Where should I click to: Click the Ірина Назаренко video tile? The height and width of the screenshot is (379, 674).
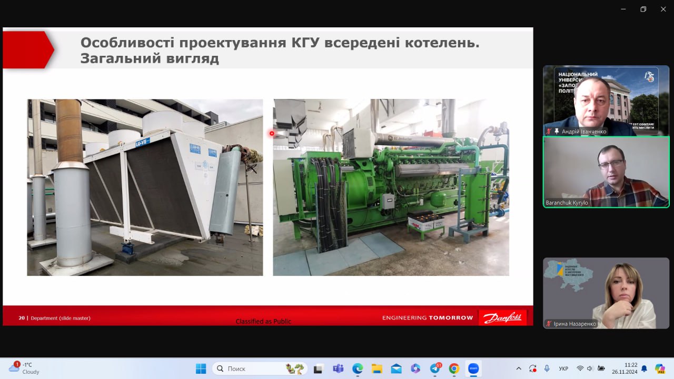click(x=606, y=293)
